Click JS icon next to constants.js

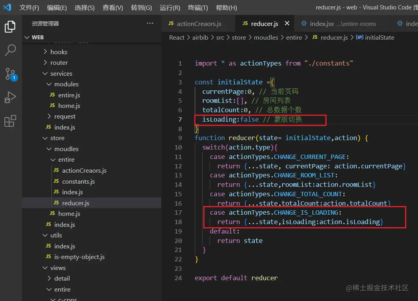point(56,181)
